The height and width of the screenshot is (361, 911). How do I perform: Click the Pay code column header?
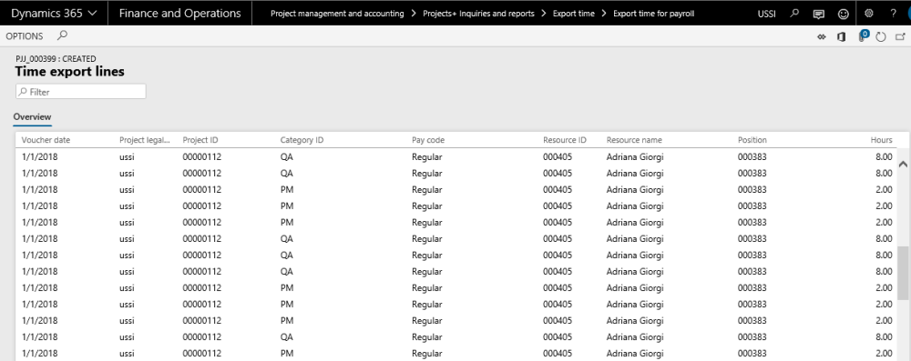click(428, 140)
